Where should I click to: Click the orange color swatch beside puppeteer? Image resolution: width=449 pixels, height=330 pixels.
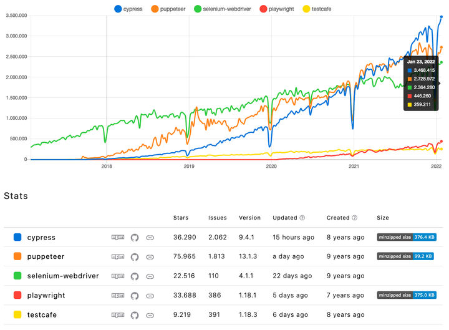tap(17, 256)
